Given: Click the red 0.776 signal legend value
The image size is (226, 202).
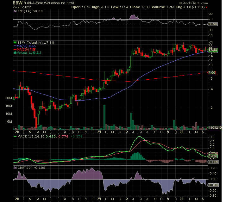Looking at the screenshot, I should click(x=63, y=136).
